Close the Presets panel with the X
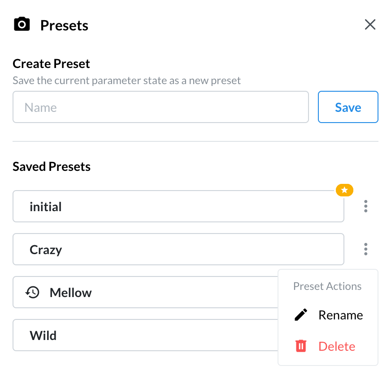 pyautogui.click(x=370, y=25)
